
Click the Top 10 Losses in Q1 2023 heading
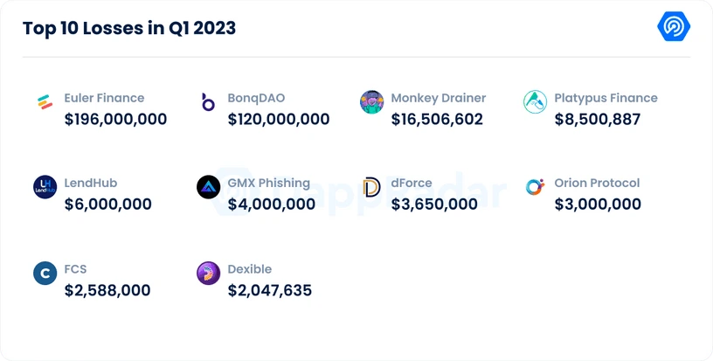point(129,28)
